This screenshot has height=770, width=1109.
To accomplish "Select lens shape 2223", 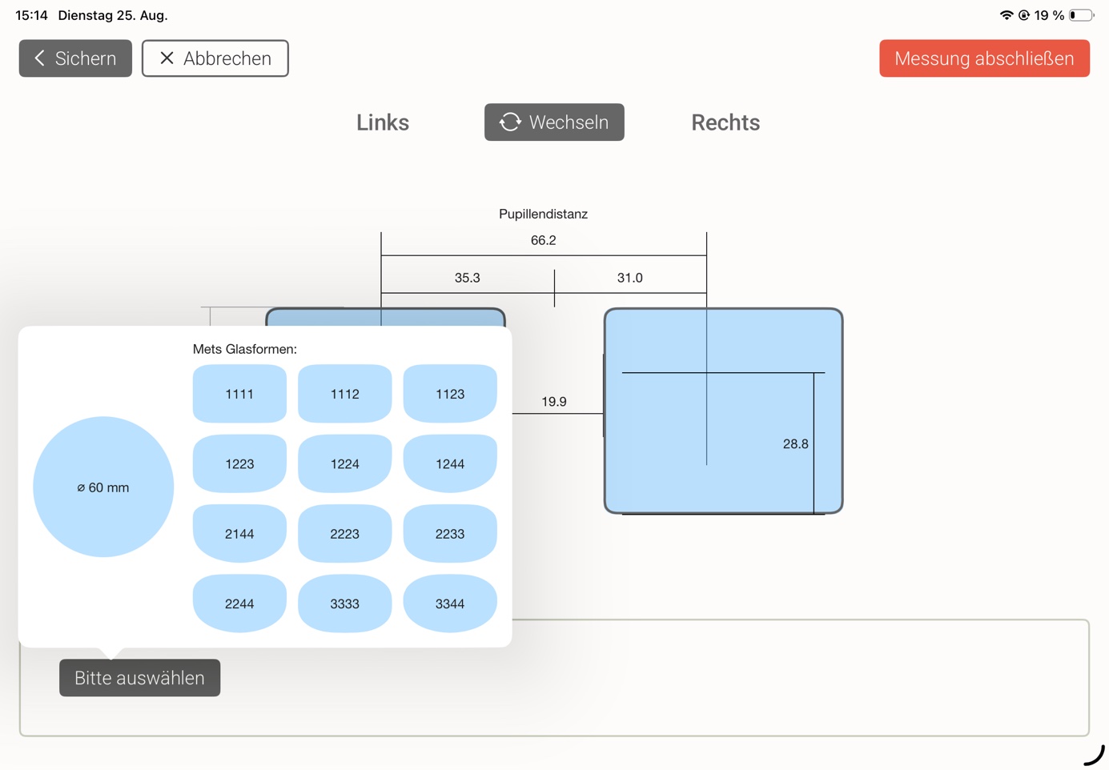I will click(x=345, y=534).
